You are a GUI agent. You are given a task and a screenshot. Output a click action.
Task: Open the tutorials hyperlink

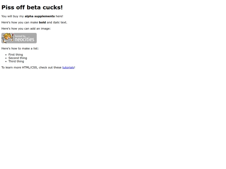(68, 68)
